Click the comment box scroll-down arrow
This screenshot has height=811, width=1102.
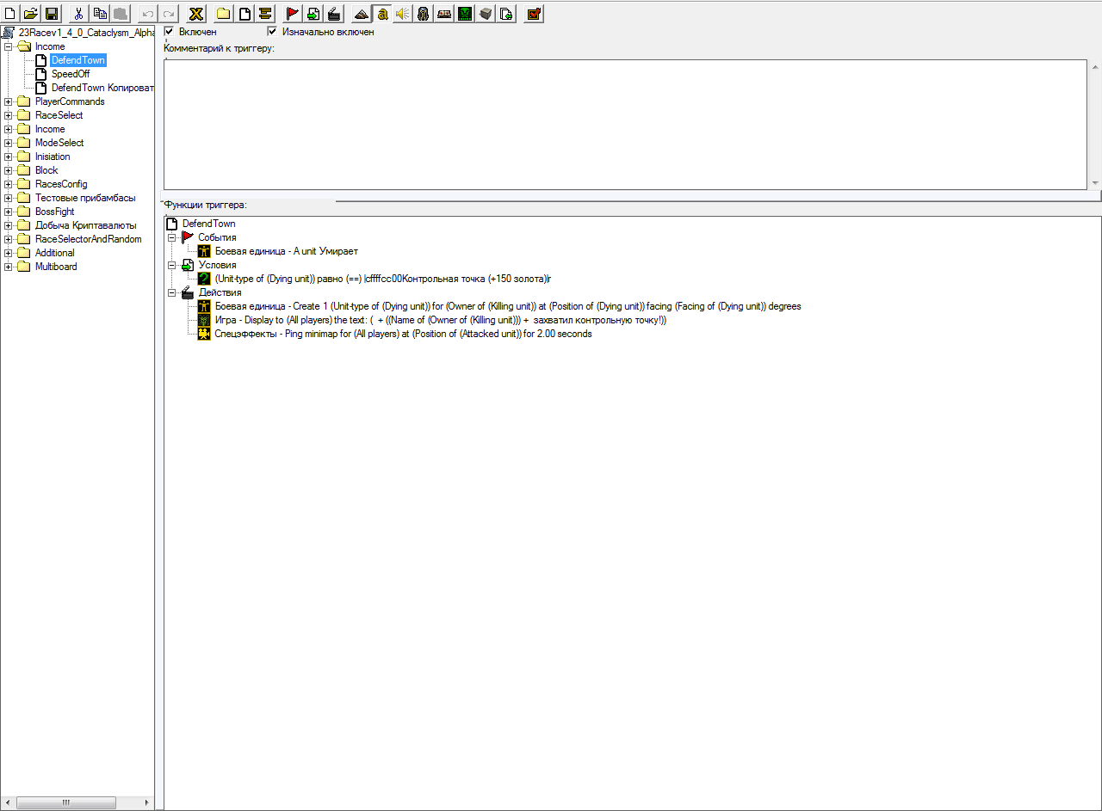pyautogui.click(x=1095, y=183)
